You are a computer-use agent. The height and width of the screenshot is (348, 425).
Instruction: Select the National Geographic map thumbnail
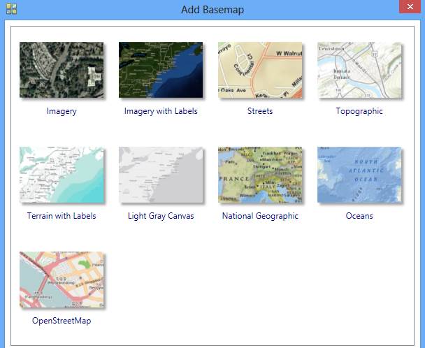tap(260, 175)
